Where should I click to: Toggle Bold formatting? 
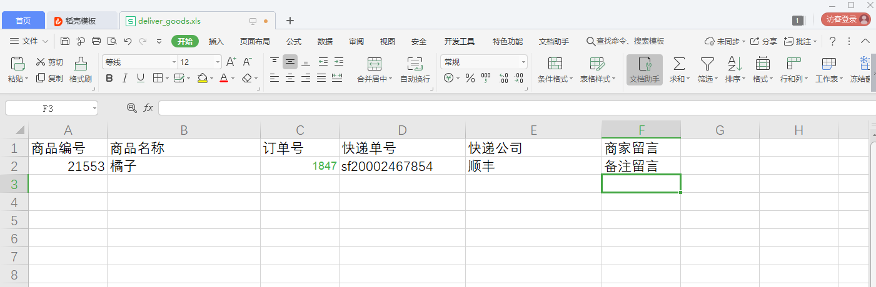coord(109,78)
